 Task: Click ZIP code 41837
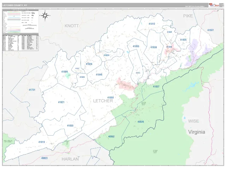click(x=156, y=87)
